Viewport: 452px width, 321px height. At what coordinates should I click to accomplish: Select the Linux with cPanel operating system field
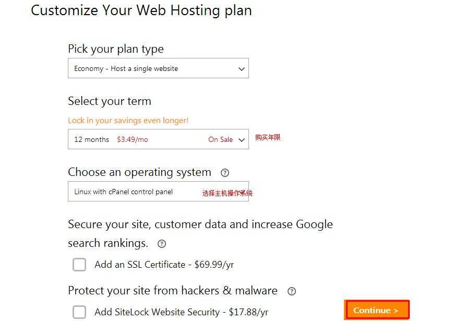[x=136, y=192]
